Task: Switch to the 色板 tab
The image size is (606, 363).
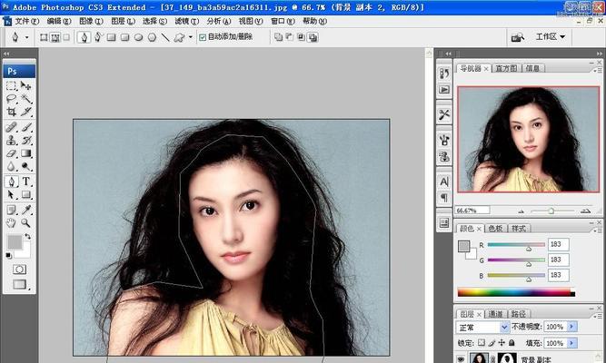Action: [x=495, y=228]
